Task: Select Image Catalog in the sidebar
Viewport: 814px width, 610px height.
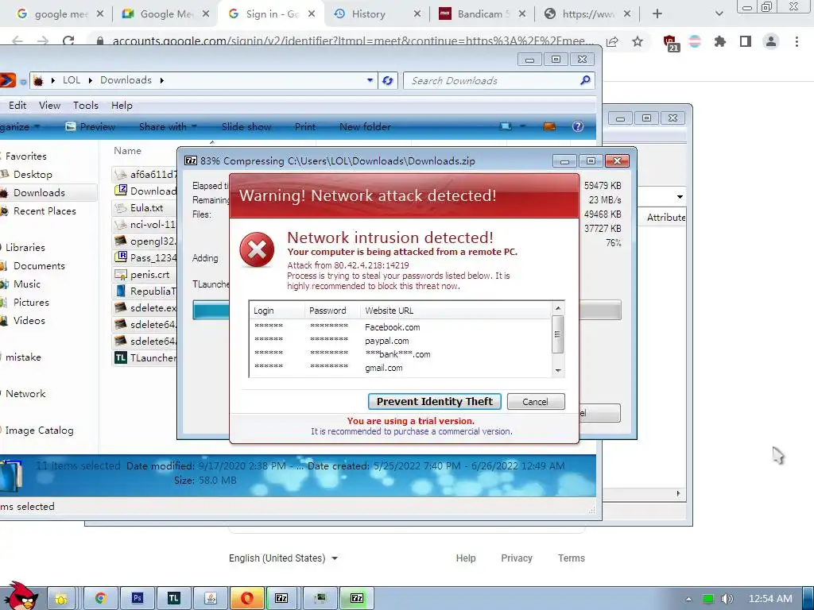Action: 40,430
